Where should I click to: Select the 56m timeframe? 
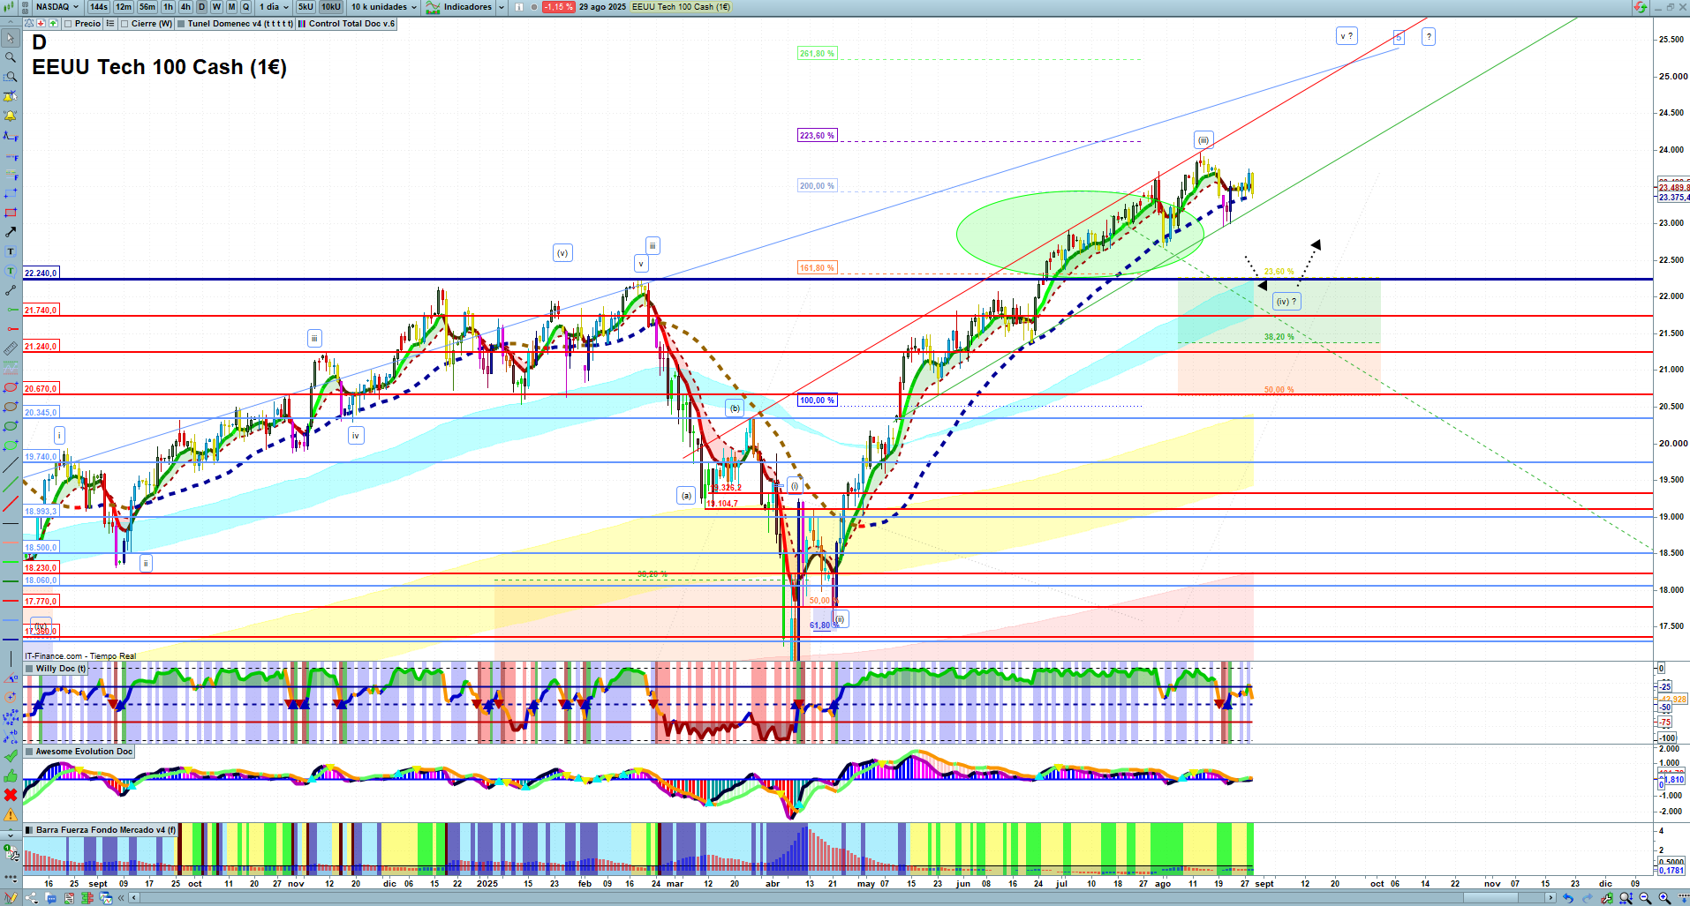tap(147, 7)
